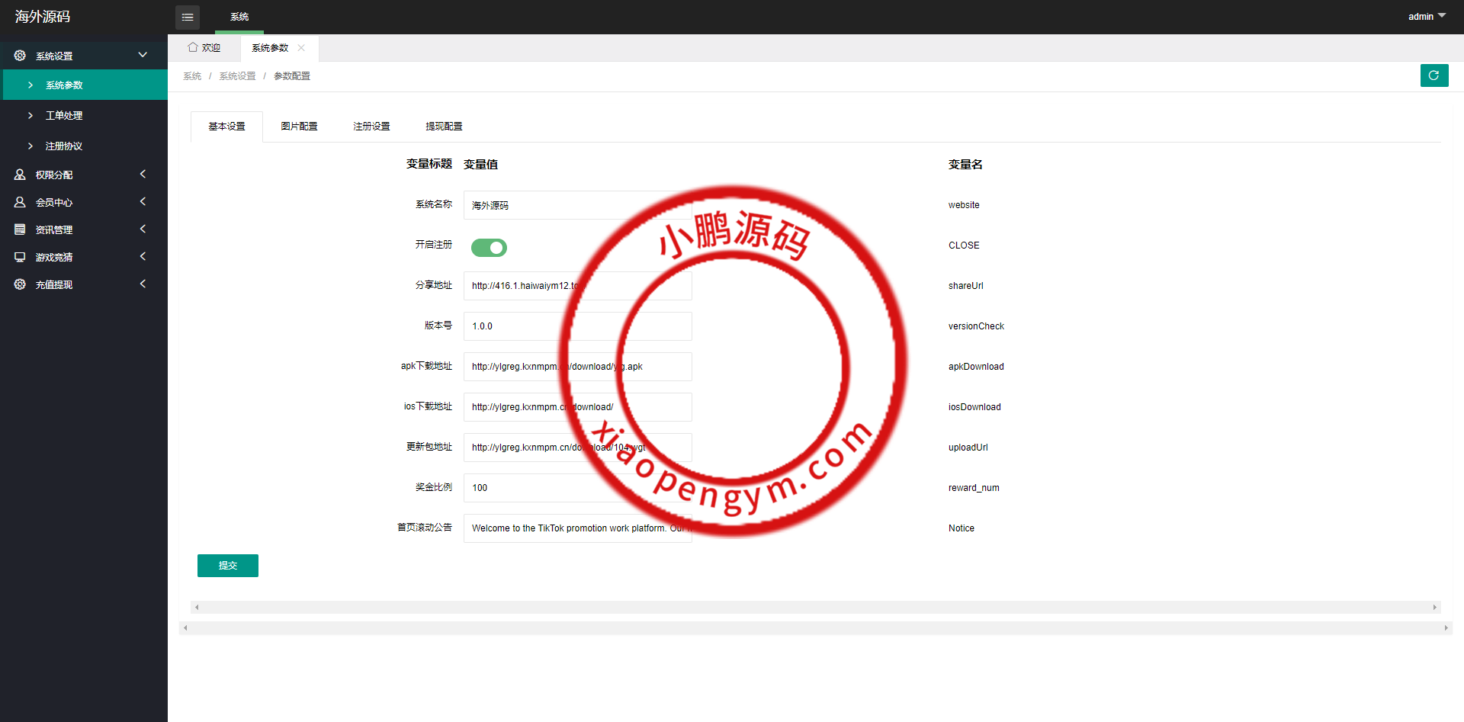Click the 充值提现 gear icon
Image resolution: width=1464 pixels, height=722 pixels.
point(20,284)
